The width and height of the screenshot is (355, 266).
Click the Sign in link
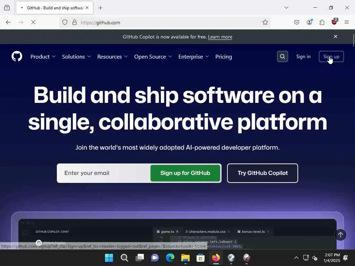coord(303,56)
